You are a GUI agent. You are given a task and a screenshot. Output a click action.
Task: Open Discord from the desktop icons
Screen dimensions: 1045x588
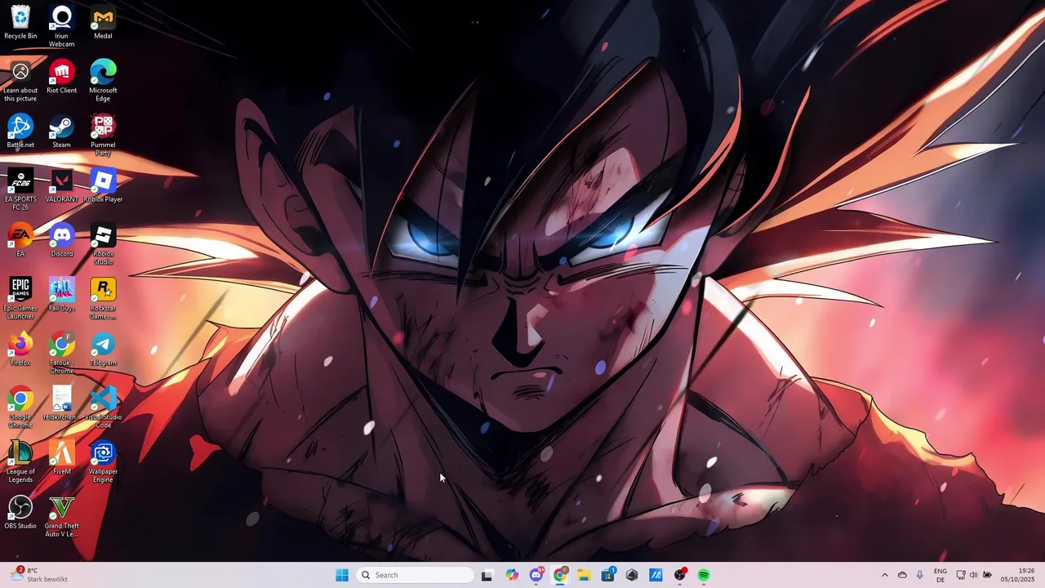[x=61, y=240]
